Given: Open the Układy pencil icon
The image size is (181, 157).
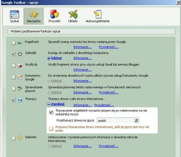Looking at the screenshot, I should point(73,14).
